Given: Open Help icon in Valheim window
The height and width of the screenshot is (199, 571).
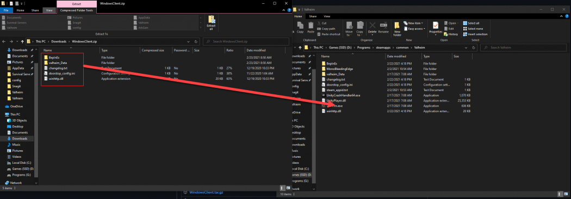Looking at the screenshot, I should pos(567,16).
